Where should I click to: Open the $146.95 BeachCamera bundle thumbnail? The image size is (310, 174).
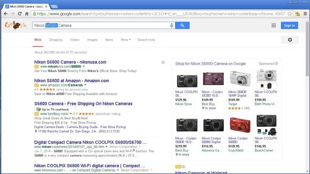point(266,125)
